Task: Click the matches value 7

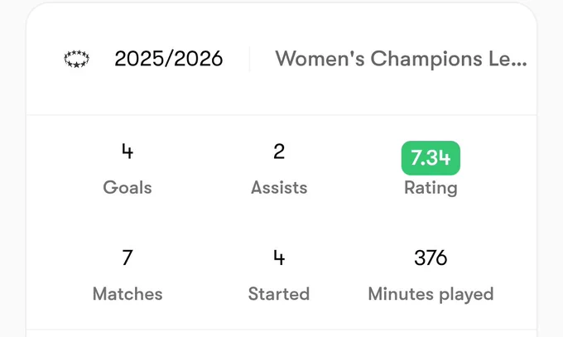Action: 128,258
